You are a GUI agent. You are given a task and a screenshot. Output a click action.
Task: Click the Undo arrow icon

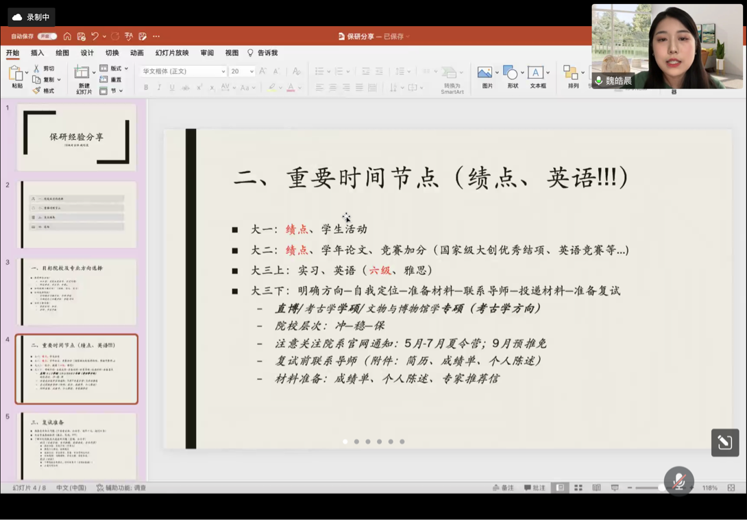(x=95, y=36)
